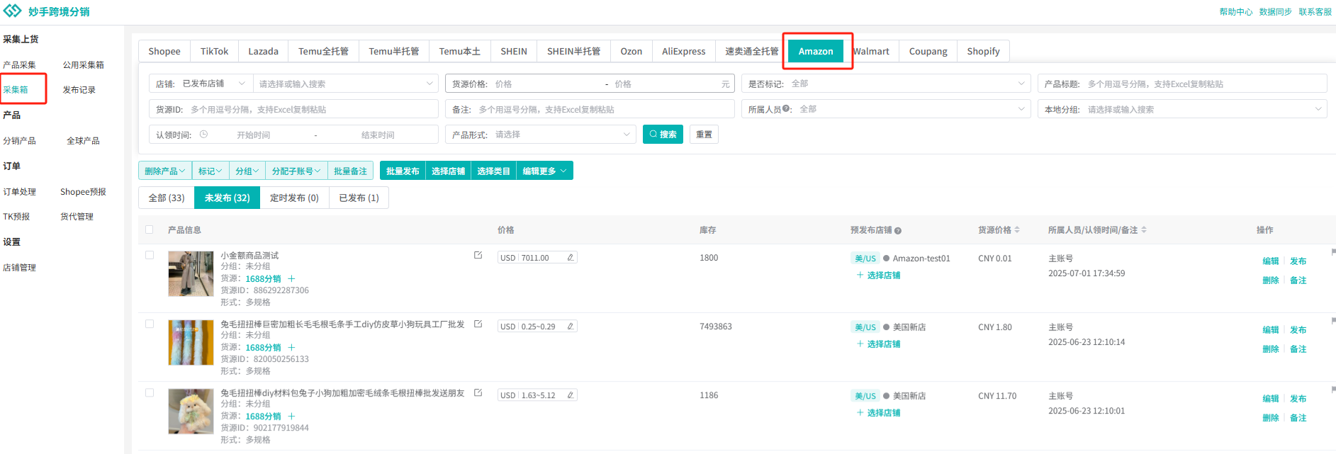This screenshot has height=454, width=1336.
Task: Expand the 删除产品 menu
Action: 165,171
